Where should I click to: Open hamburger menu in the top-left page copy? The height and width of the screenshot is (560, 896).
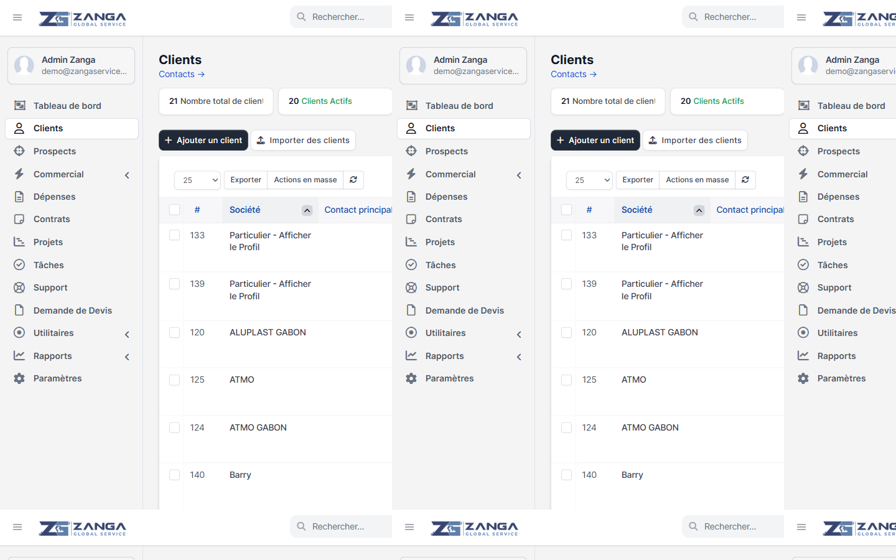point(17,17)
